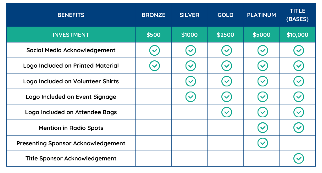Click Gold checkmark for Logo on Event Signage

[226, 97]
